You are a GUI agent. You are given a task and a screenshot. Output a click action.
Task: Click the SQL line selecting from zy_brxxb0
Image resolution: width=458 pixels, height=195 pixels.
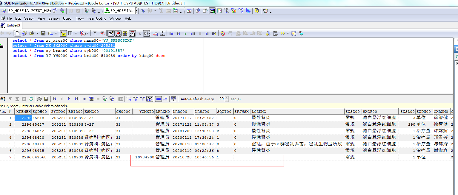pos(69,51)
